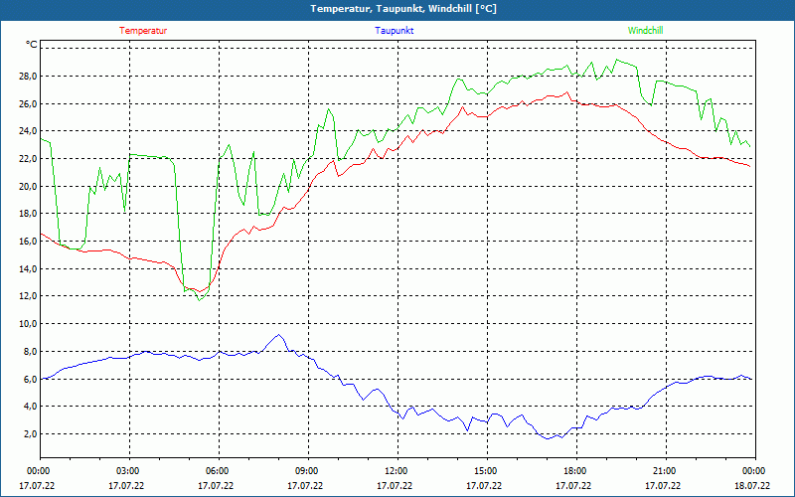
Task: Click the 18.07.22 date label
Action: [x=752, y=486]
